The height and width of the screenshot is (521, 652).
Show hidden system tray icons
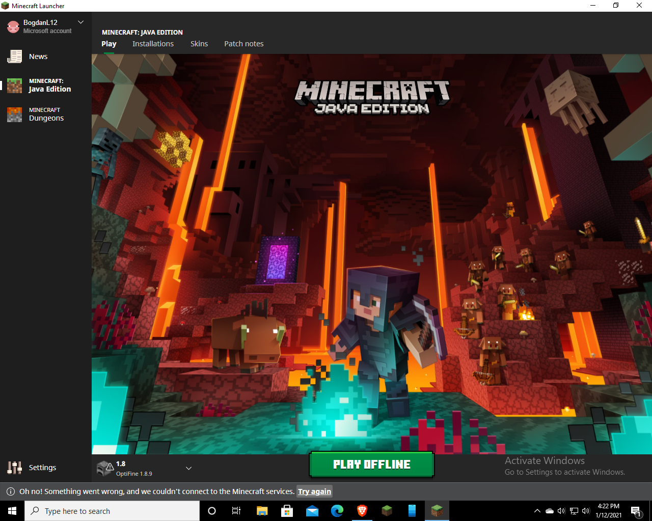pos(537,511)
